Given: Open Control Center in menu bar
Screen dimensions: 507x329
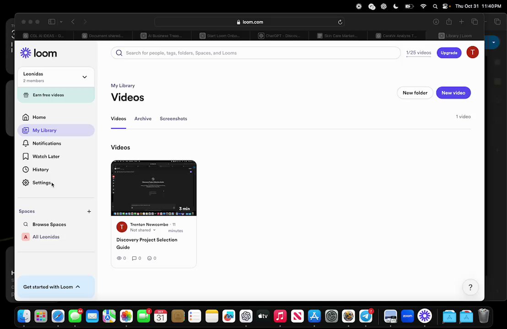Looking at the screenshot, I should point(446,6).
